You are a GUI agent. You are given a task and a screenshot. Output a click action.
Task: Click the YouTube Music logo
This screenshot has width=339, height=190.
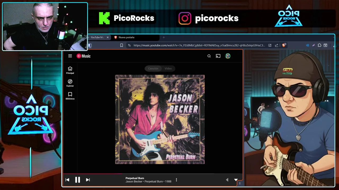(x=83, y=56)
